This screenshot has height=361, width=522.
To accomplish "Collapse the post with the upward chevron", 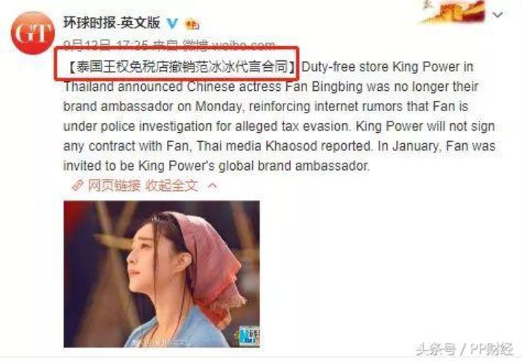I will [x=213, y=186].
